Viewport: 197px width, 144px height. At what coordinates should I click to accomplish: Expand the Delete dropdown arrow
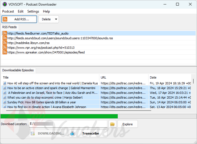(56, 19)
